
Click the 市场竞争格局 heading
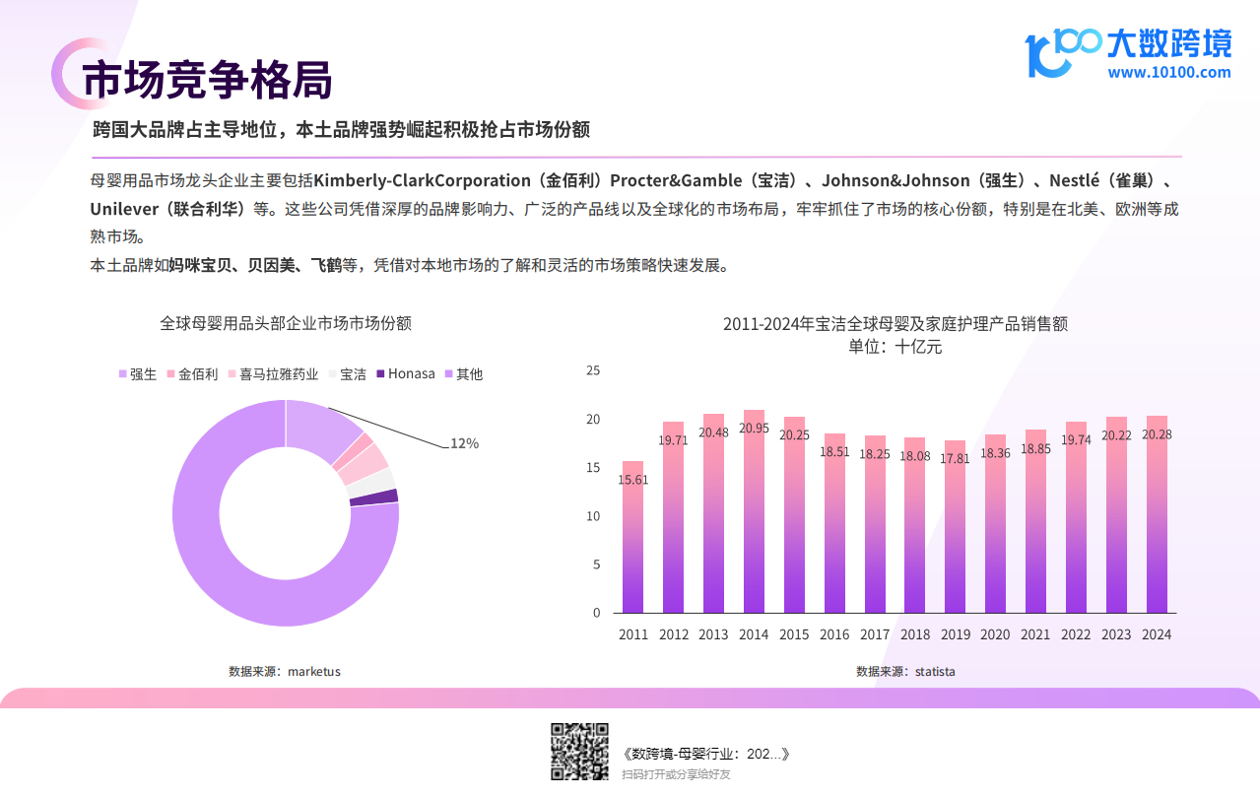coord(207,81)
